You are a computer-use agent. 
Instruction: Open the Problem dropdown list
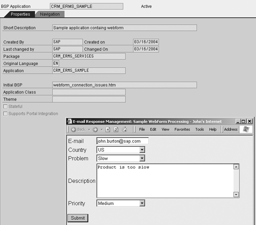pyautogui.click(x=142, y=158)
